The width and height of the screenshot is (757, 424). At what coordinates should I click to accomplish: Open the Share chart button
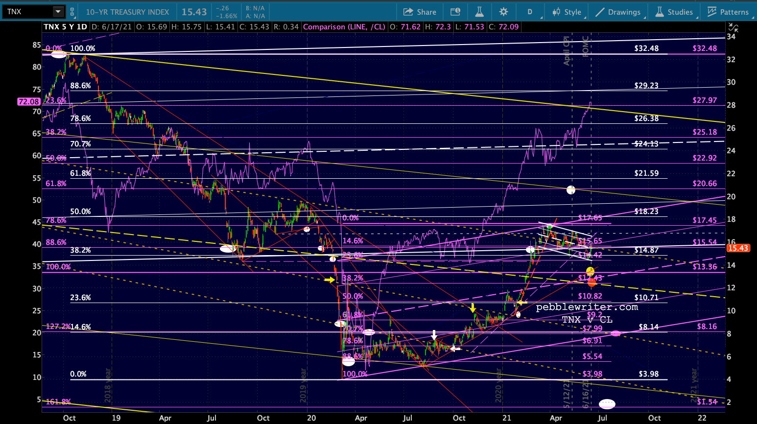tap(420, 12)
